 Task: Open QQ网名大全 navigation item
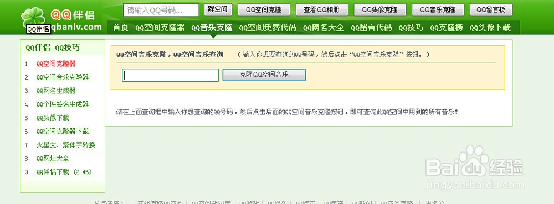324,28
